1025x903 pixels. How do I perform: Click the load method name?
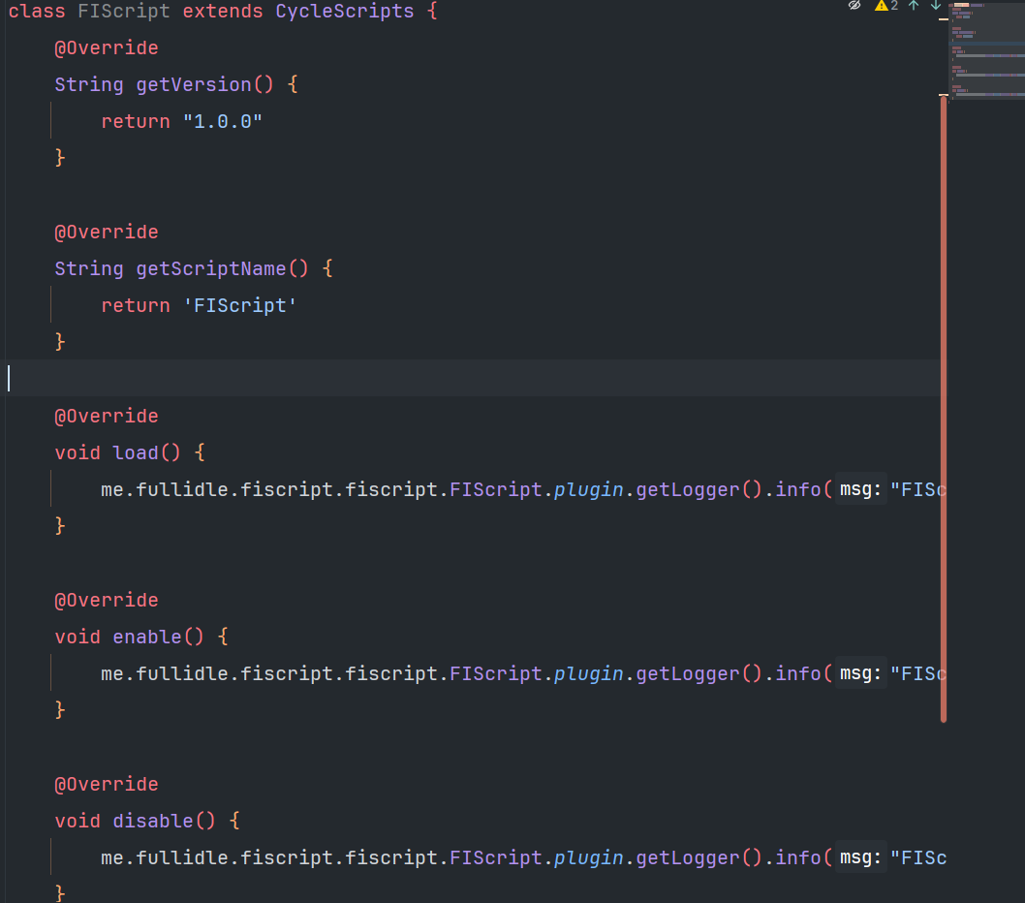136,453
